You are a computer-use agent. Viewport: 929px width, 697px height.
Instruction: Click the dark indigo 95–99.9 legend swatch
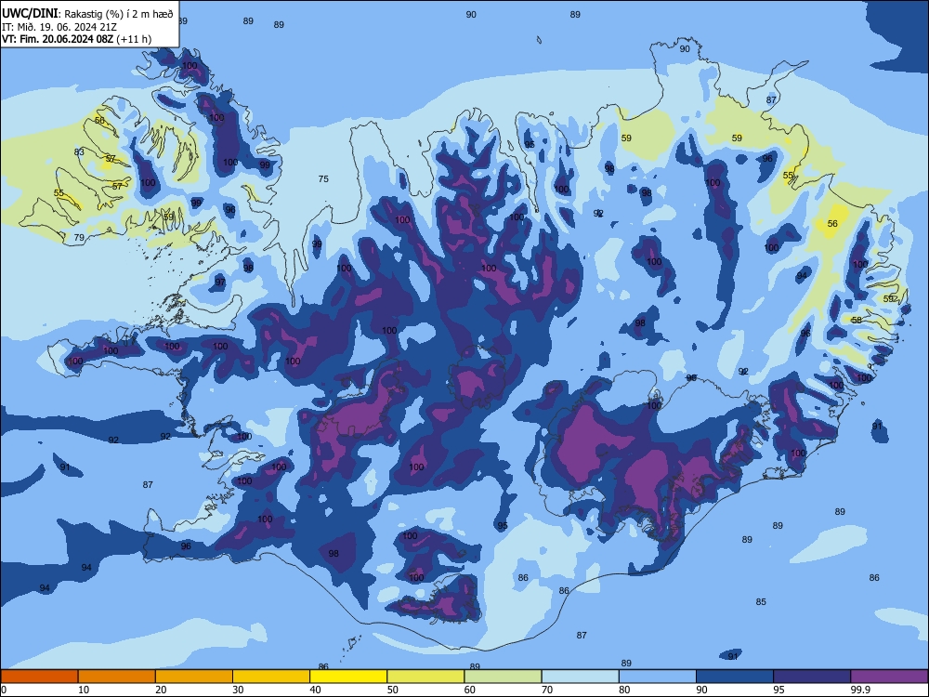point(812,677)
